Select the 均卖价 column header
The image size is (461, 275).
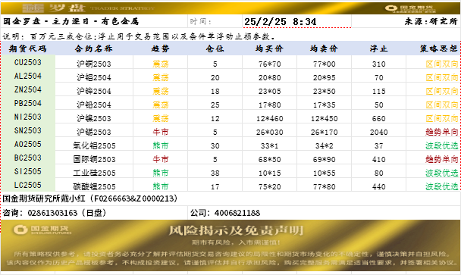coord(324,48)
